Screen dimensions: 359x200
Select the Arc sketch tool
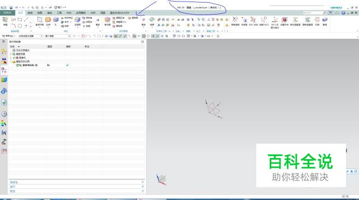pos(13,25)
